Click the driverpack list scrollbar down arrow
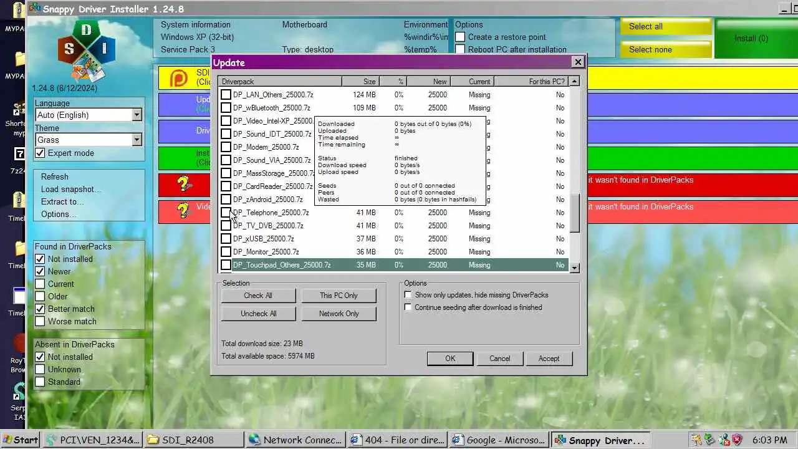The height and width of the screenshot is (449, 798). tap(575, 268)
